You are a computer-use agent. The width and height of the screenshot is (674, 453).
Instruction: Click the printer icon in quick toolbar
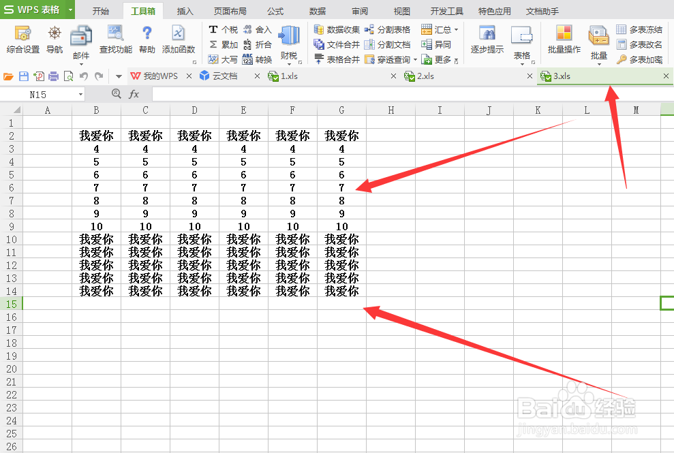(x=53, y=76)
